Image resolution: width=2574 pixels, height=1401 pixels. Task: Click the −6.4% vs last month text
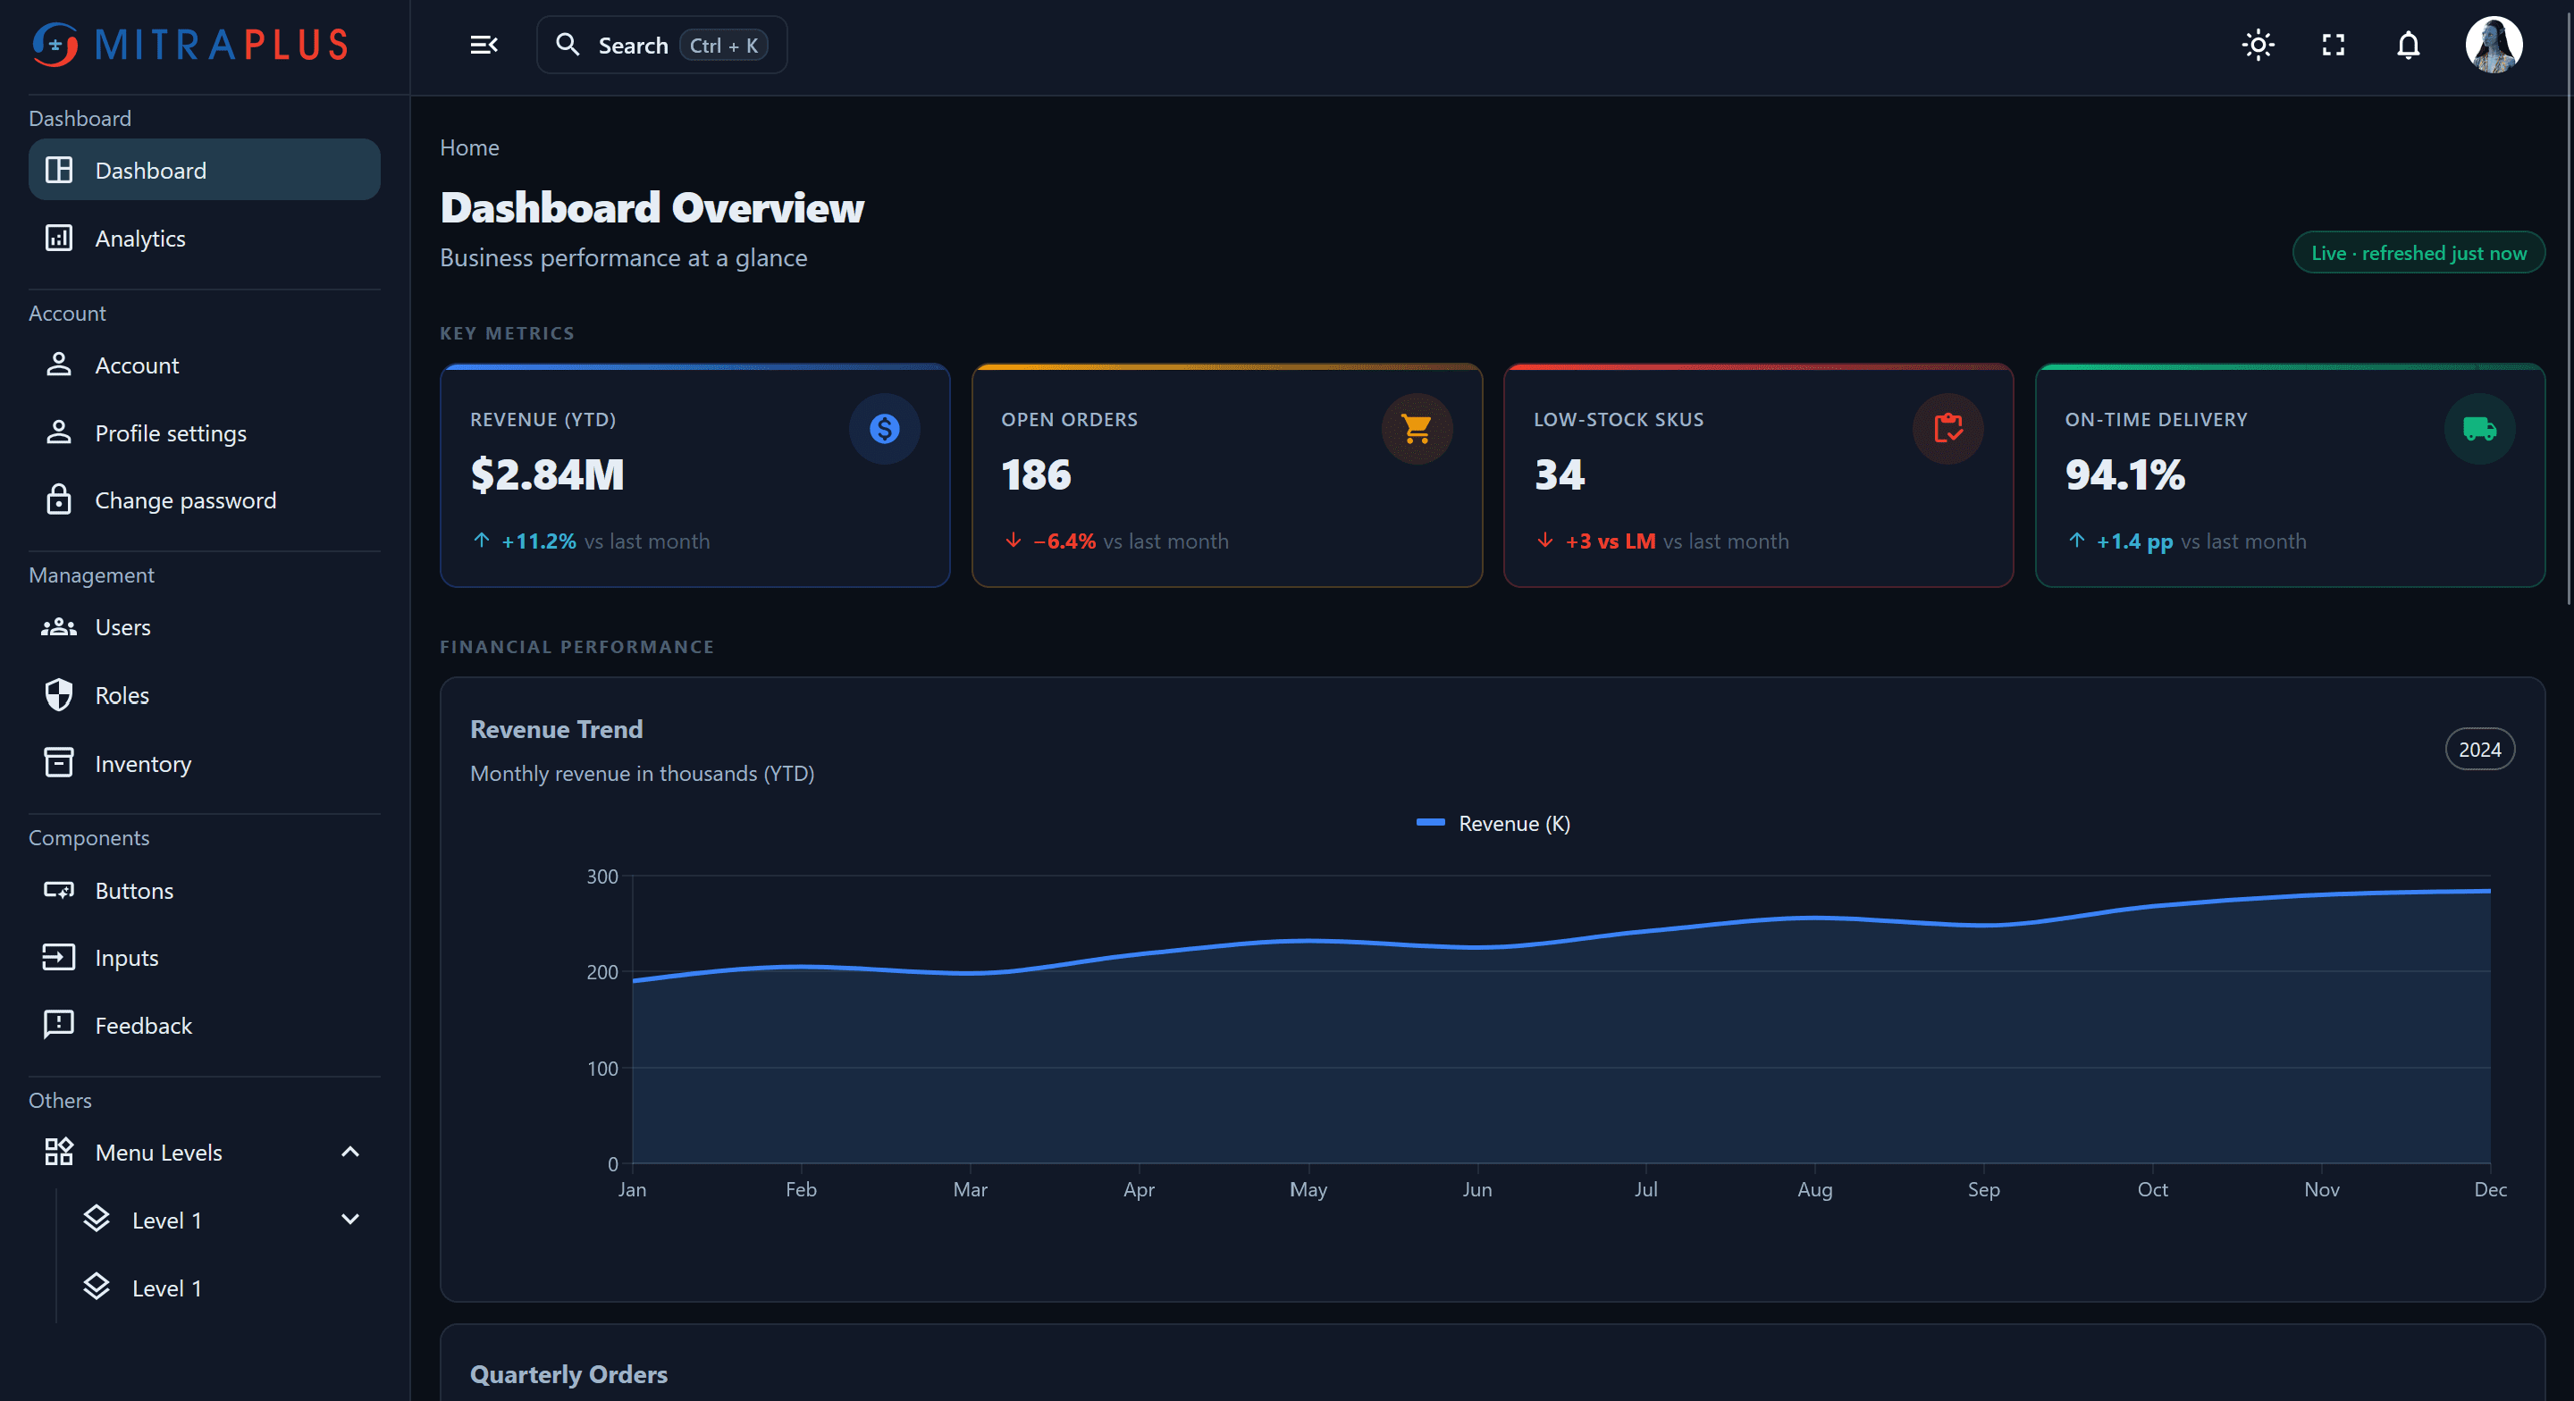[1130, 541]
